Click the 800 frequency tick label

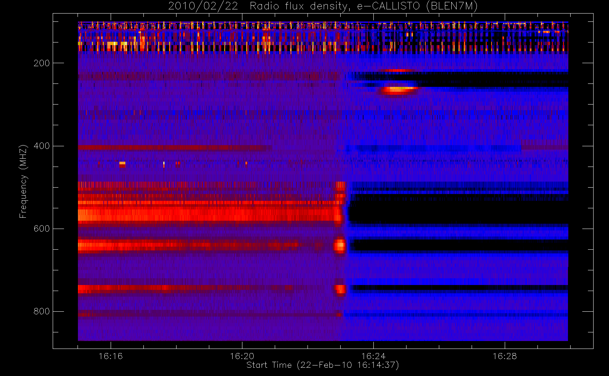41,311
